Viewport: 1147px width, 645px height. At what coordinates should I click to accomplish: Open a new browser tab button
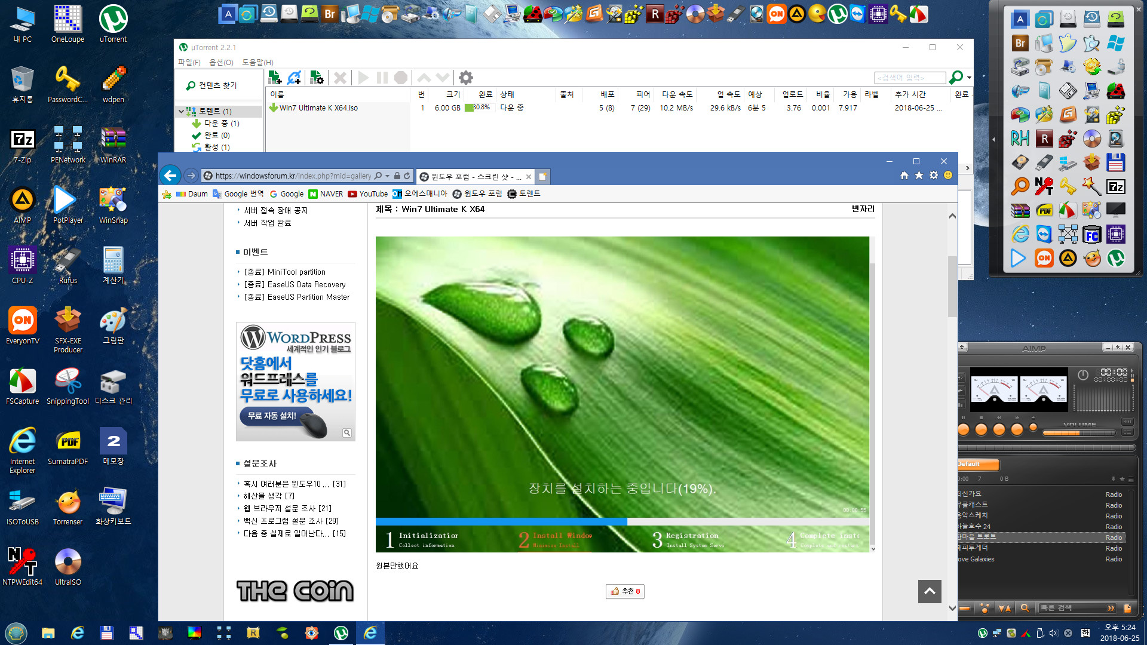pos(542,176)
